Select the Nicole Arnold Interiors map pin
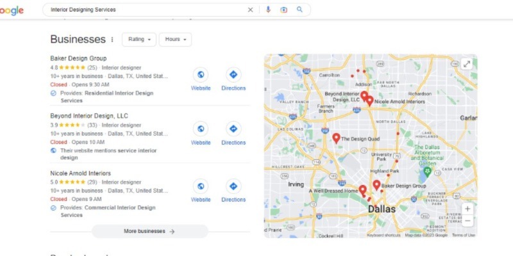This screenshot has width=513, height=256. [x=370, y=101]
